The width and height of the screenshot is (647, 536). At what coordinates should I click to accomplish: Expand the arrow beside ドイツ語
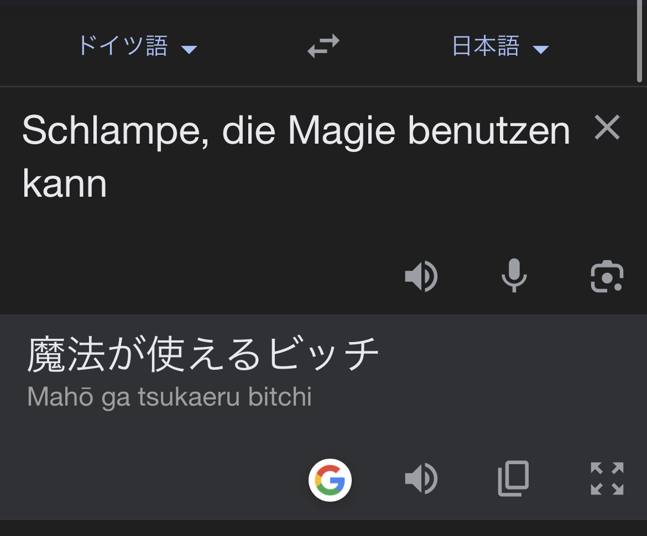pos(189,50)
